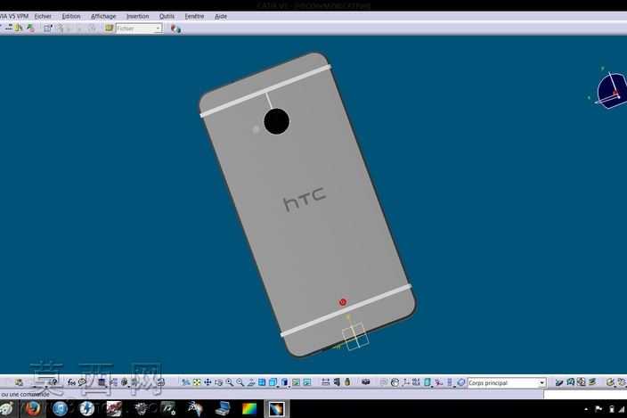Click the Fly mode icon in view toolbar

(186, 382)
